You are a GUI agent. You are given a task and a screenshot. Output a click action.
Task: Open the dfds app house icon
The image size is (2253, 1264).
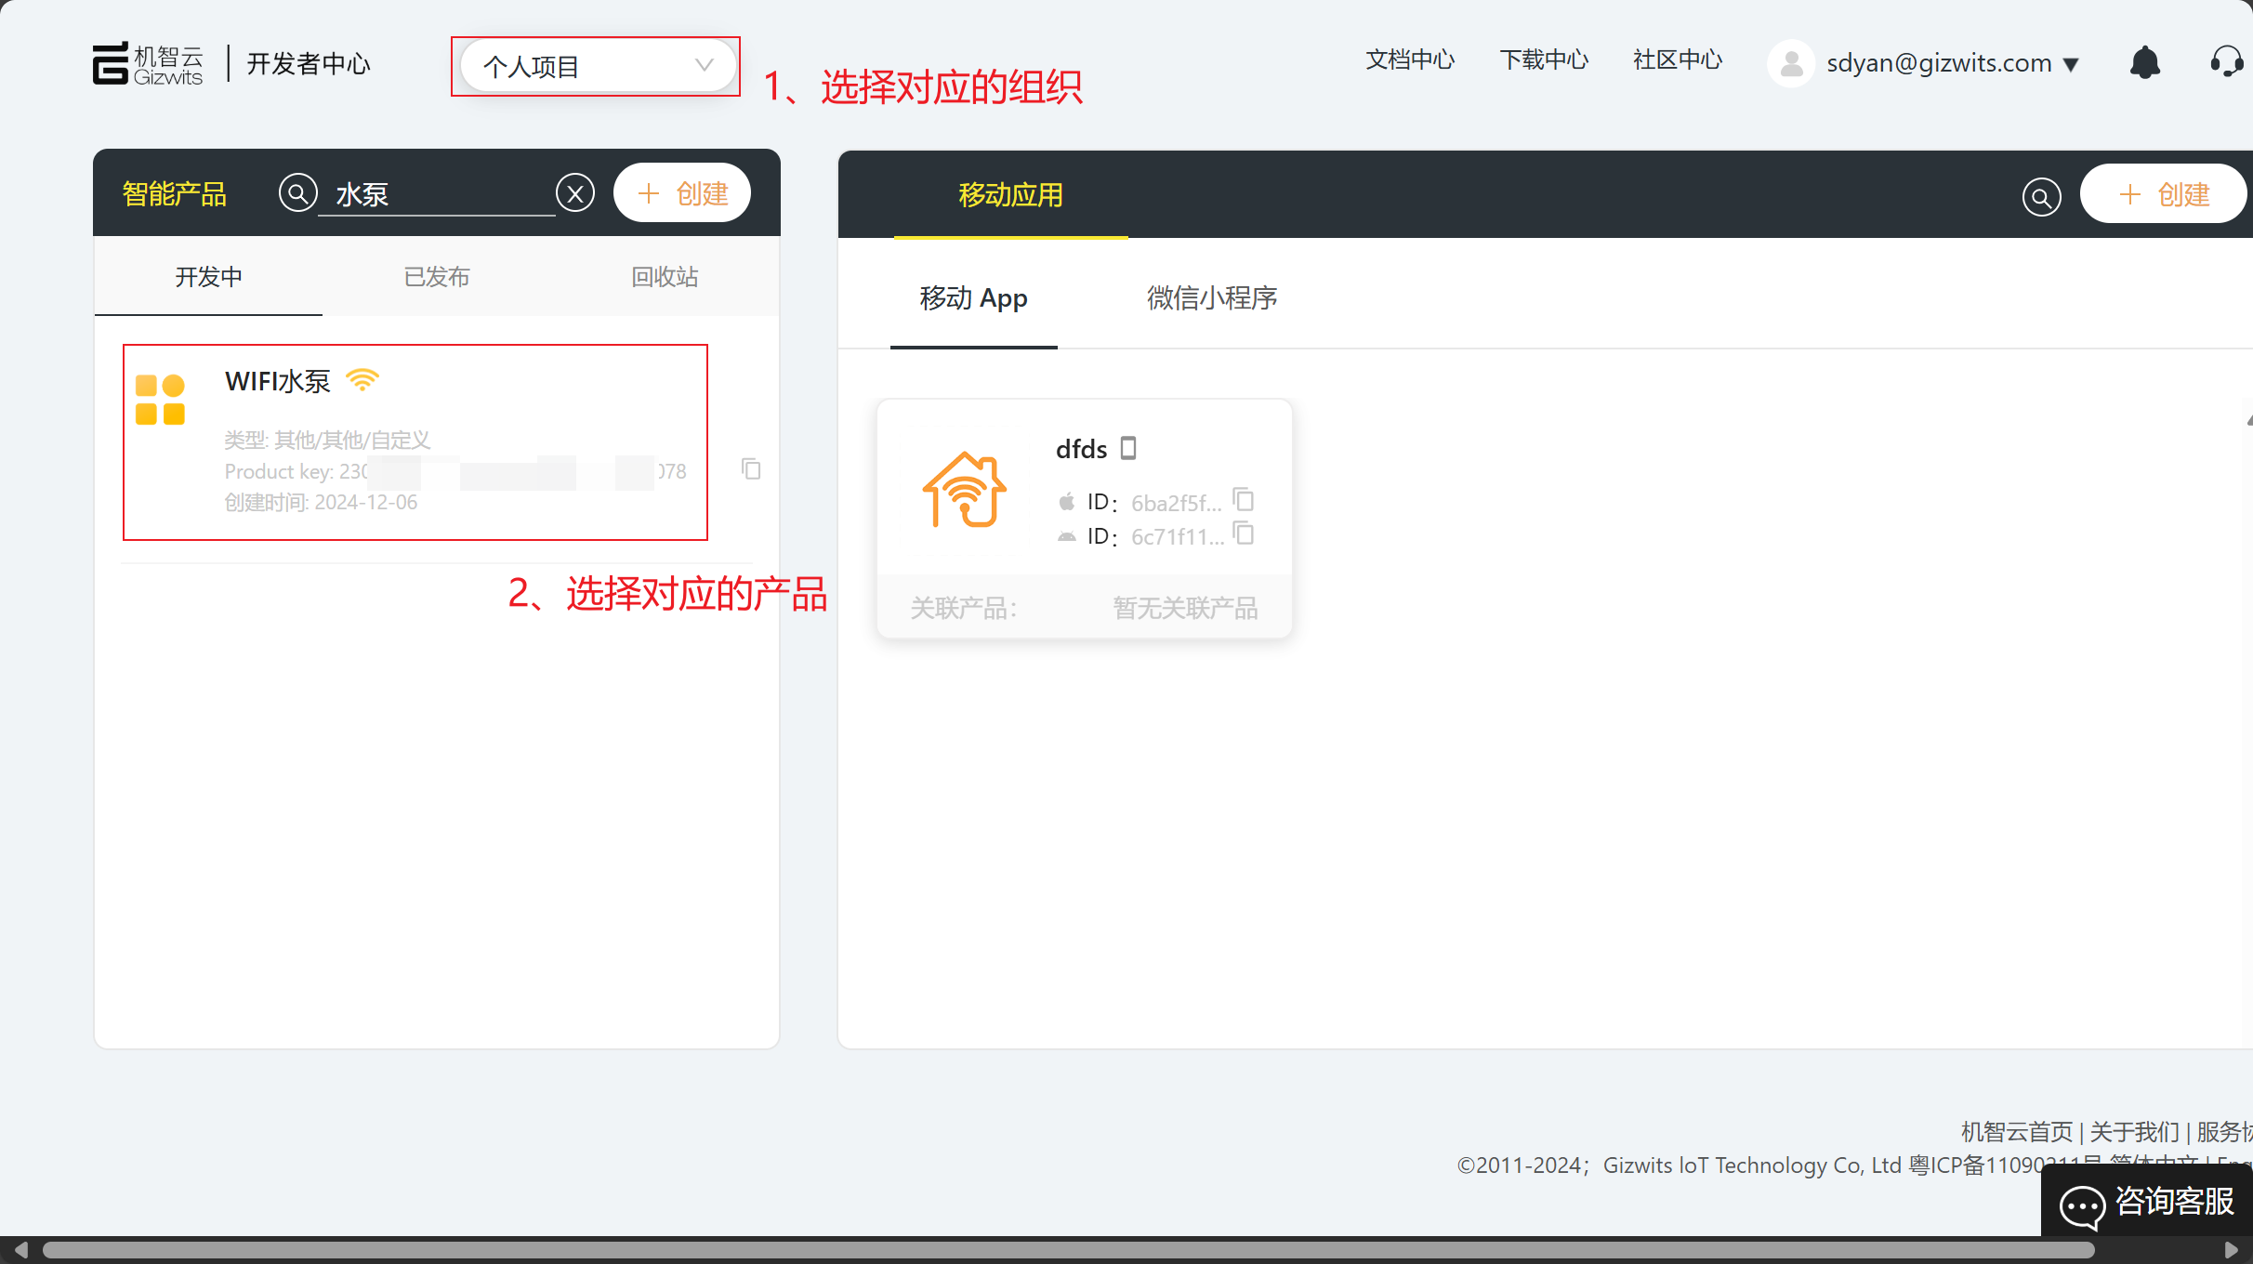(x=964, y=490)
